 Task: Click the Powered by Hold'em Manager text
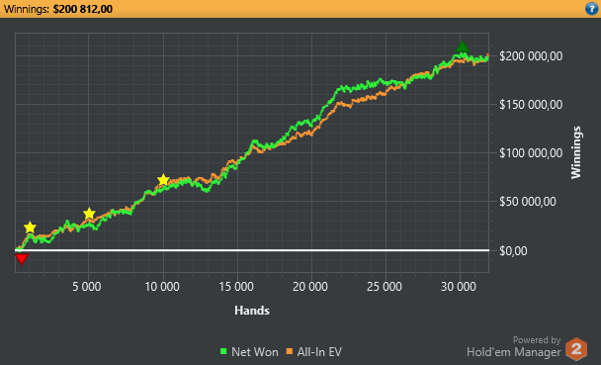point(514,346)
